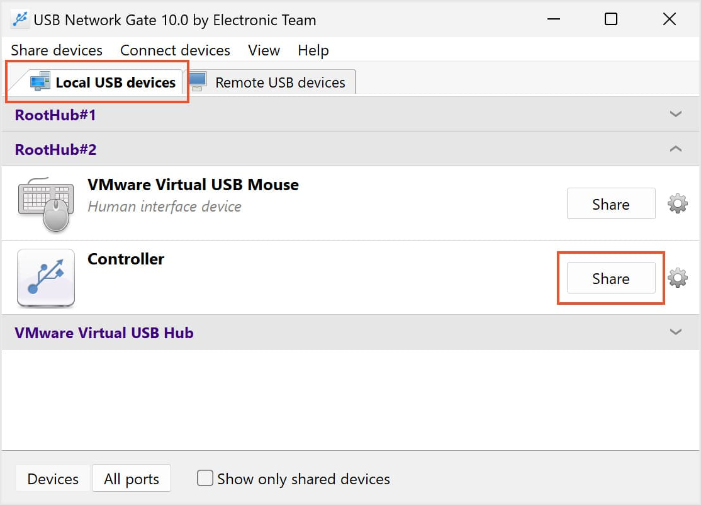
Task: Expand the VMware Virtual USB Hub section
Action: (x=676, y=332)
